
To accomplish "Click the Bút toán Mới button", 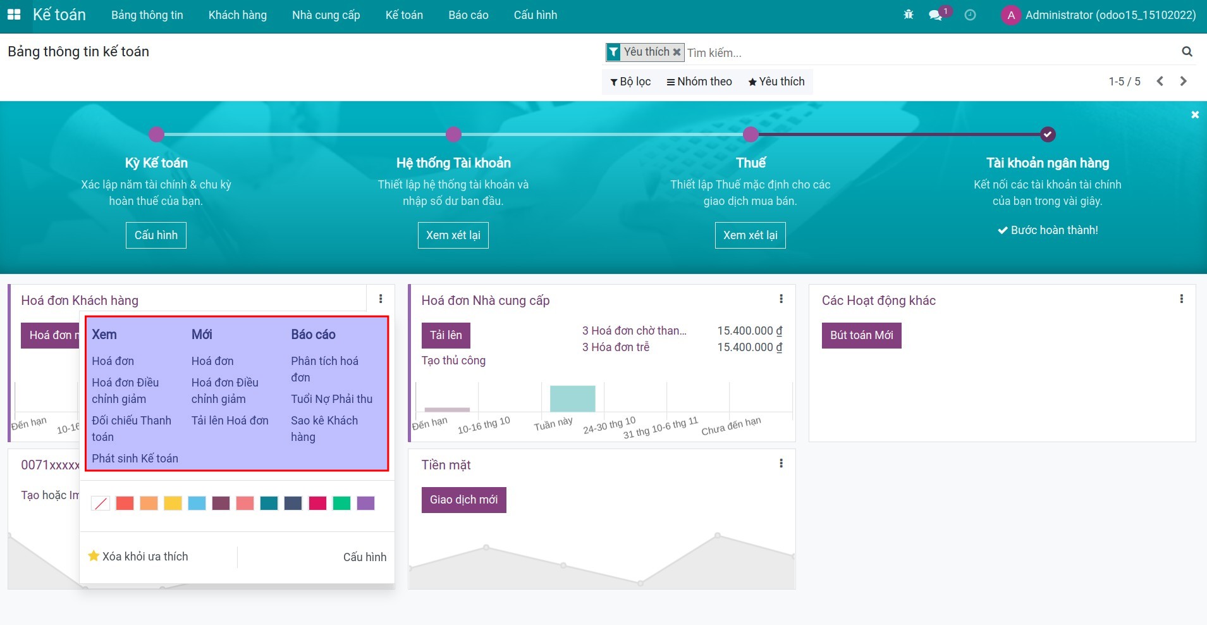I will point(861,335).
